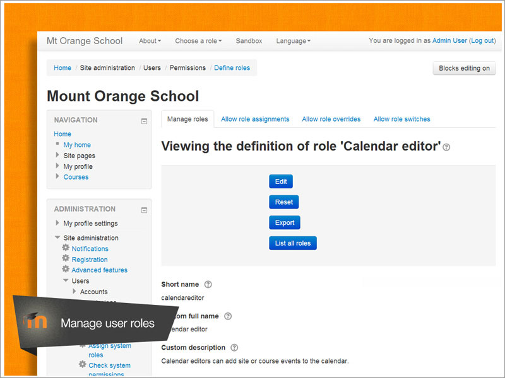
Task: Switch to Allow role overrides tab
Action: click(x=331, y=119)
